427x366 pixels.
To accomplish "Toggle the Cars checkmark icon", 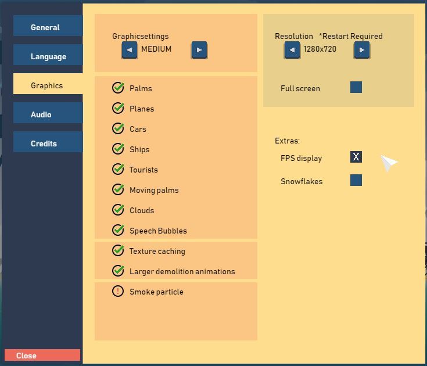I will click(x=118, y=128).
